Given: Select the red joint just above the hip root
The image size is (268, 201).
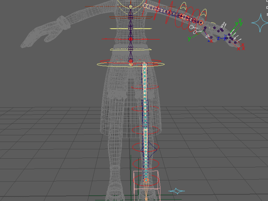Looking at the screenshot, I should point(131,61).
